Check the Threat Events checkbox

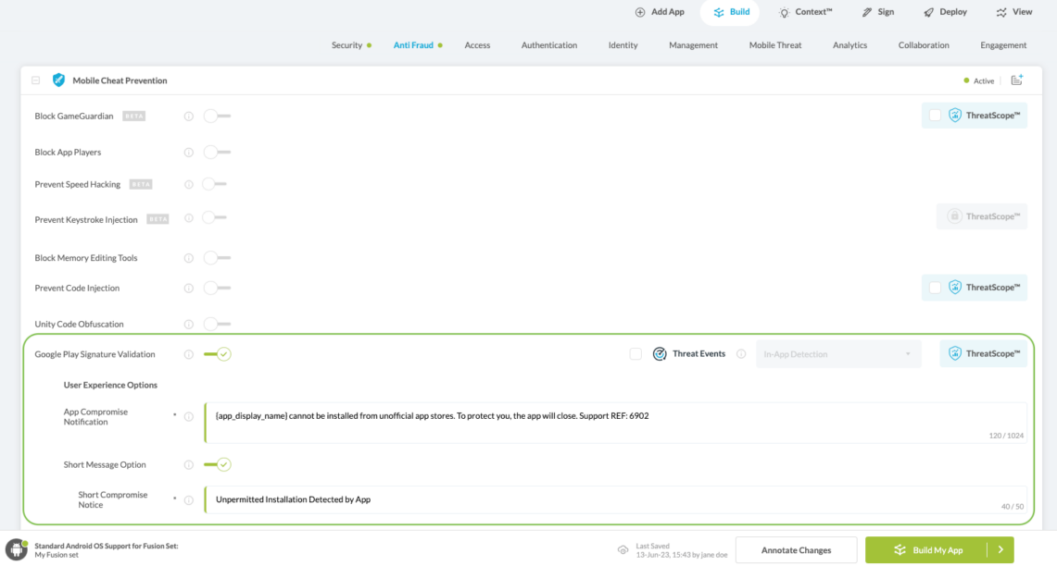[x=635, y=354]
